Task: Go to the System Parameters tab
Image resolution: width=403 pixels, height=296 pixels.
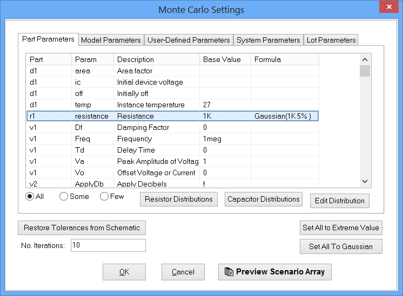Action: pyautogui.click(x=268, y=40)
